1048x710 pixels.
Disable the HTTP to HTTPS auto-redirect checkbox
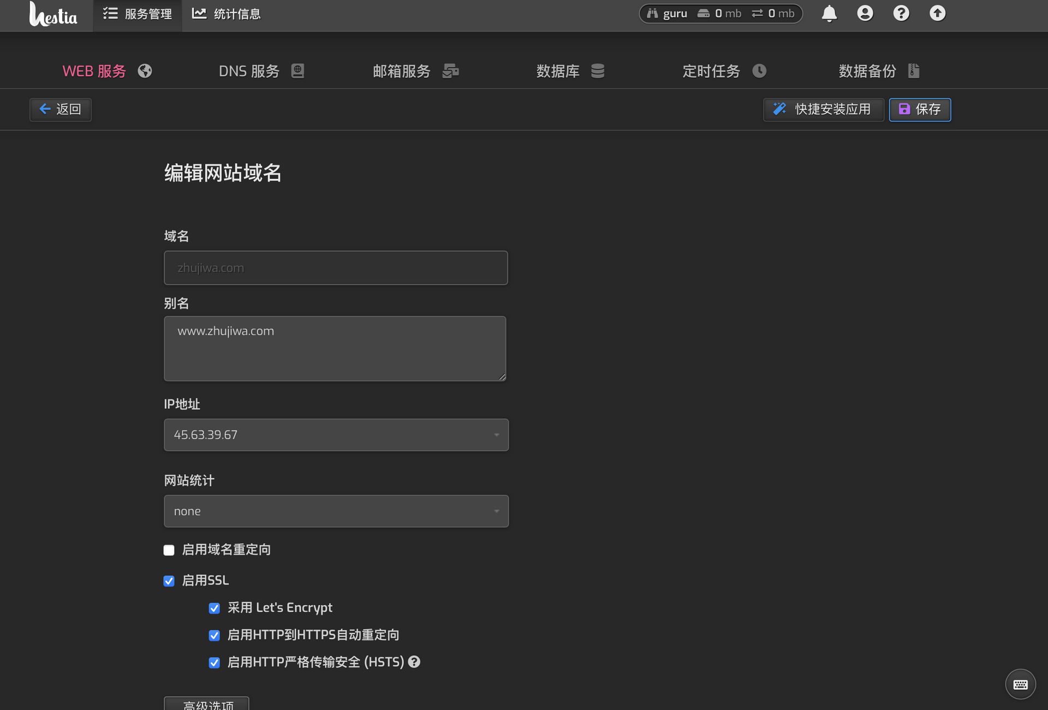pyautogui.click(x=215, y=635)
